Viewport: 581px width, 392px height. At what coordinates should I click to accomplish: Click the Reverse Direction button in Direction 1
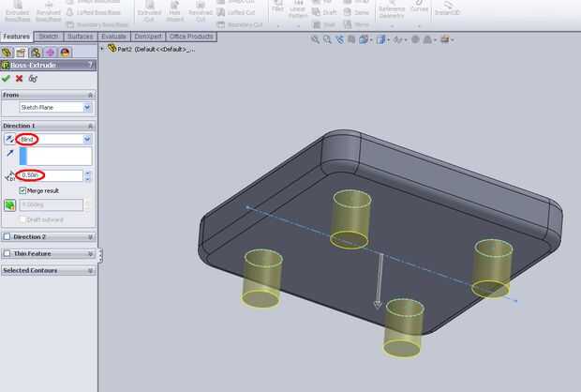click(x=9, y=139)
